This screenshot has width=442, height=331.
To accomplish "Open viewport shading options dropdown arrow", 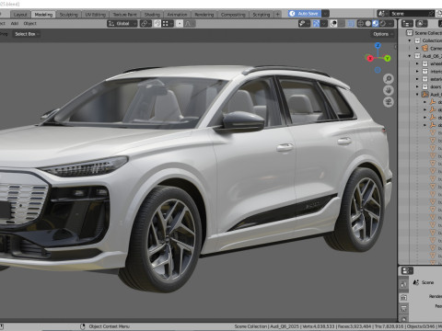I will (390, 24).
